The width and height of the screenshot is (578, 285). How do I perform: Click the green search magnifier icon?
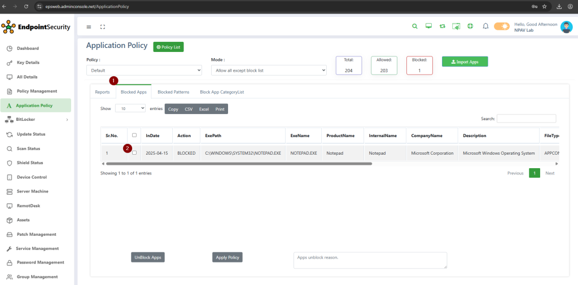pos(415,26)
